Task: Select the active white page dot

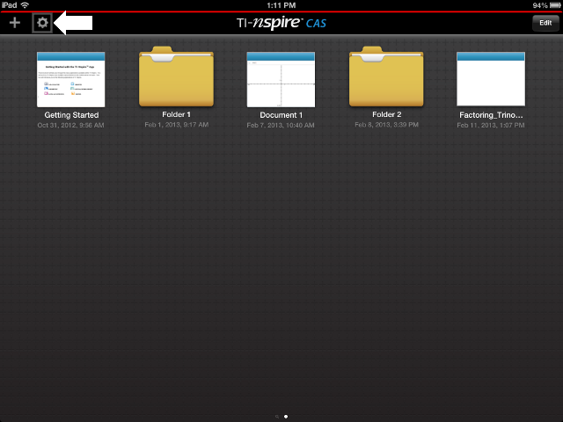Action: point(286,416)
